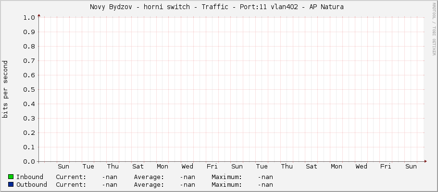
Task: Click the '0.6' y-axis tick label
Action: [x=29, y=75]
